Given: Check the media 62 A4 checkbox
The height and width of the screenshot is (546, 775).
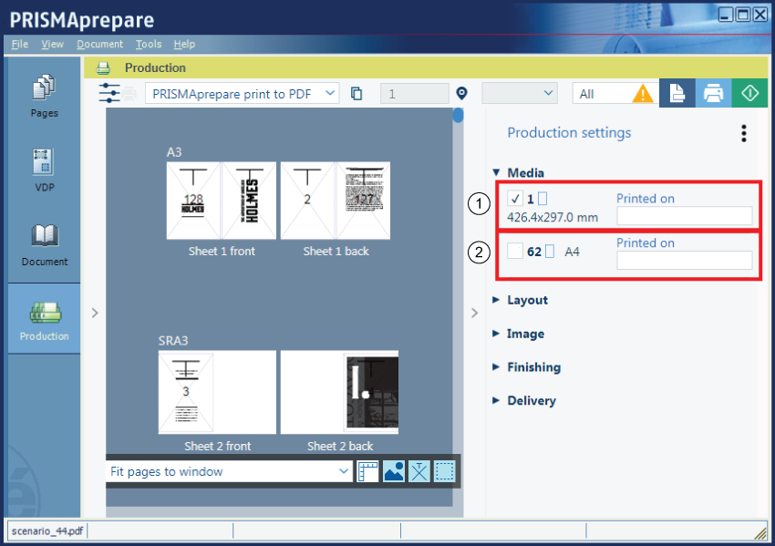Looking at the screenshot, I should [515, 252].
